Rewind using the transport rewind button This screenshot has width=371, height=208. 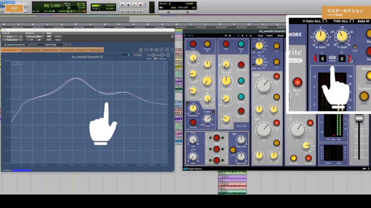128,11
